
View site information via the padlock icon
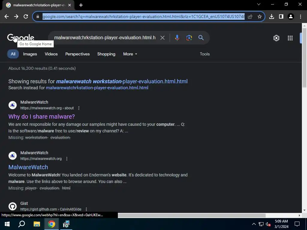point(38,17)
